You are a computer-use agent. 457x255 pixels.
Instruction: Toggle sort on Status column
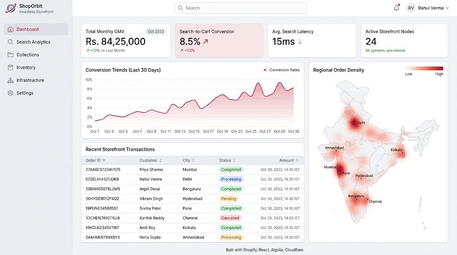(234, 160)
